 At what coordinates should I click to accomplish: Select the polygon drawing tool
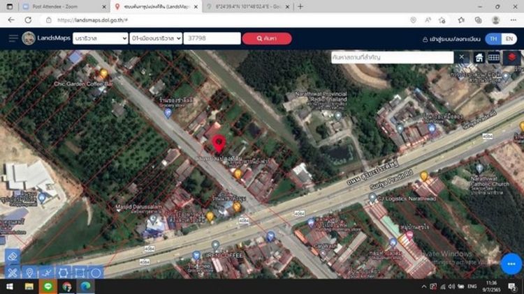click(63, 273)
